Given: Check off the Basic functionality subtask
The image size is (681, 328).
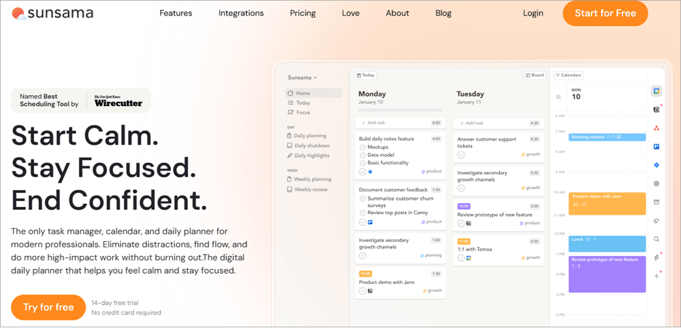Looking at the screenshot, I should click(x=363, y=163).
